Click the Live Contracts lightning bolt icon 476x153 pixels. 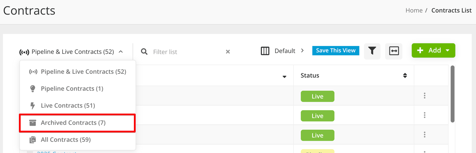(33, 106)
